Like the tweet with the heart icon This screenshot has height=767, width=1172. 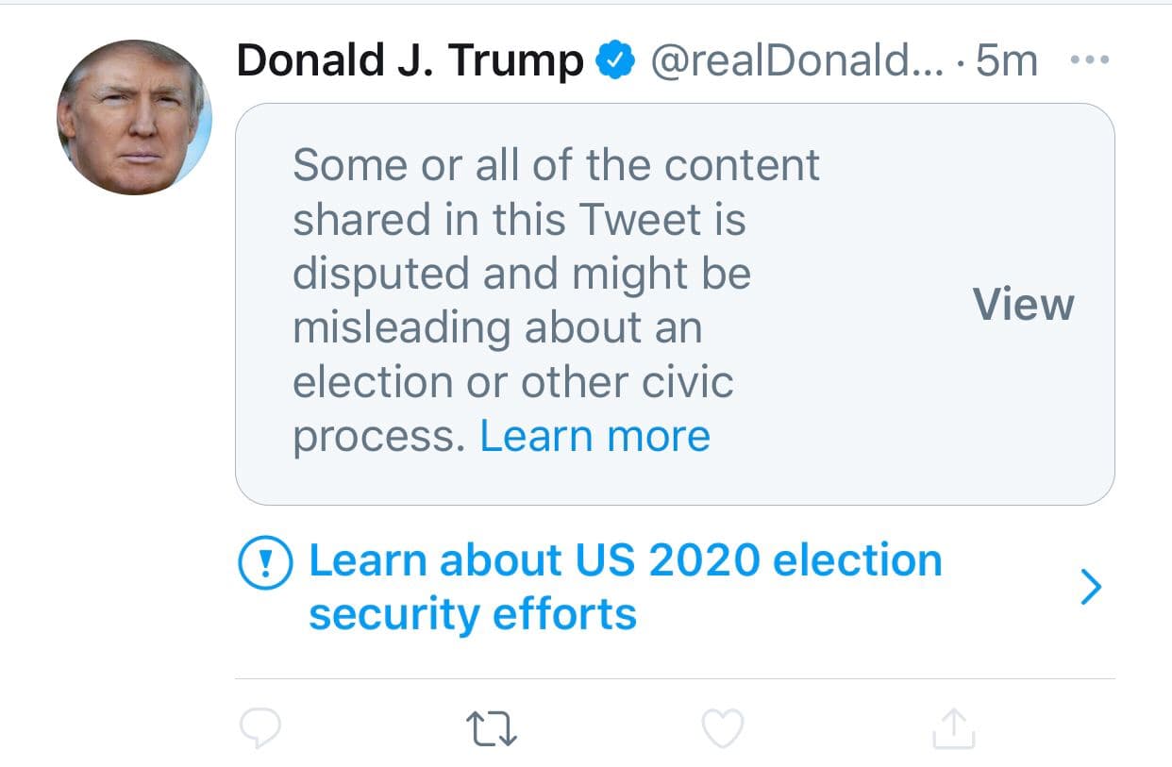pos(724,728)
